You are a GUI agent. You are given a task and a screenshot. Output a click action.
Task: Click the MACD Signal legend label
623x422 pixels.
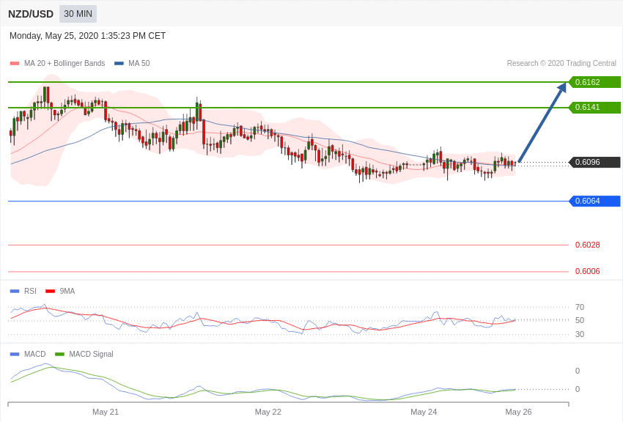[x=91, y=354]
